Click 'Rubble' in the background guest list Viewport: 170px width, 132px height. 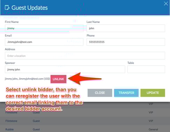point(9,130)
